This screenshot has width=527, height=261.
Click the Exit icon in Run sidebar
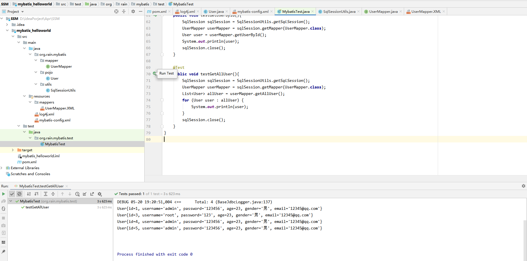(3, 233)
